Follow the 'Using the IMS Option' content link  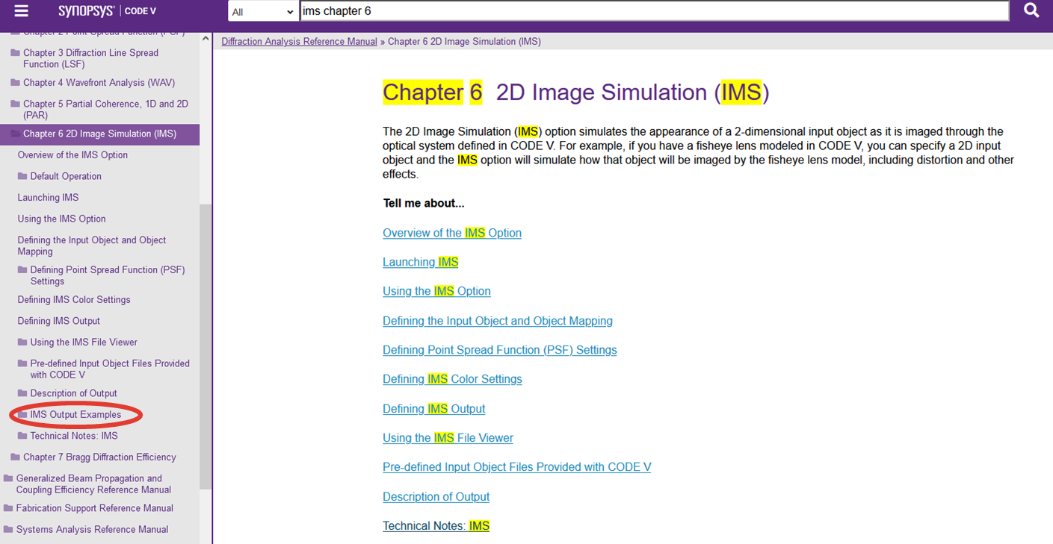(x=436, y=291)
